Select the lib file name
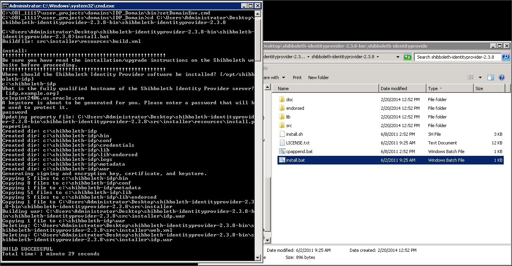The image size is (512, 266). pos(288,117)
